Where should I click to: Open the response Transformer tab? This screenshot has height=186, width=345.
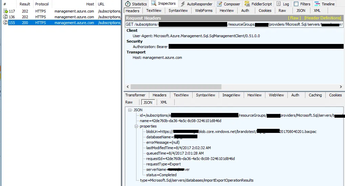coord(135,95)
